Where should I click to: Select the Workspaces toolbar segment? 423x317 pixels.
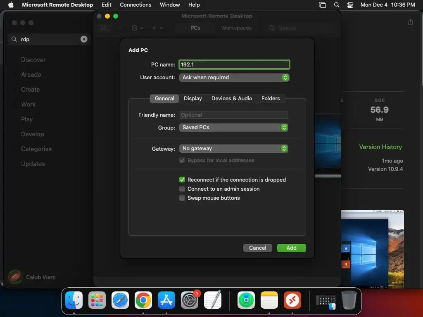[x=236, y=28]
